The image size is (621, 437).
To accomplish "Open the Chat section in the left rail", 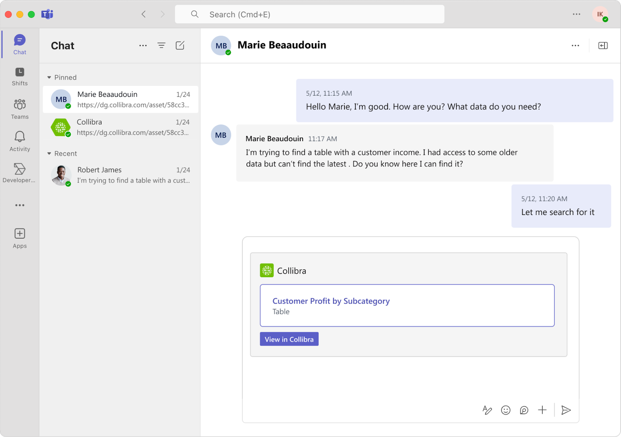I will pos(19,44).
